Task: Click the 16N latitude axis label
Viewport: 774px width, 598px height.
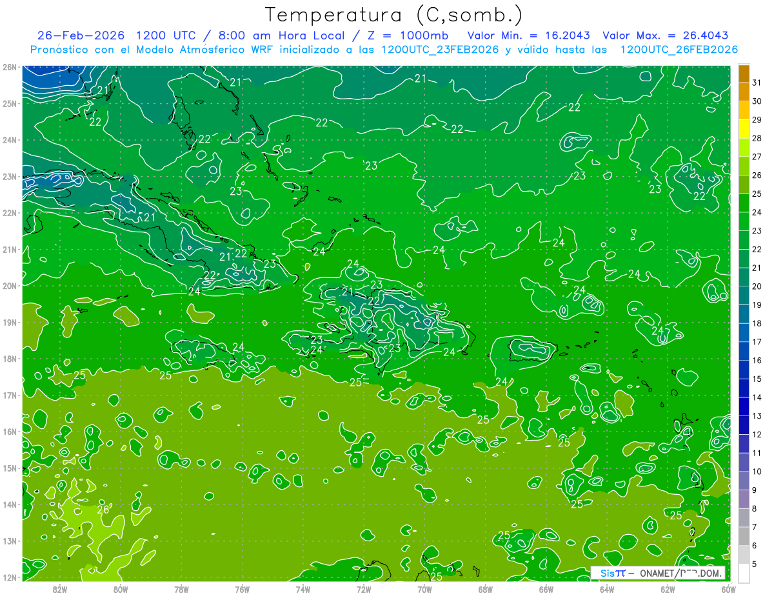Action: tap(9, 432)
